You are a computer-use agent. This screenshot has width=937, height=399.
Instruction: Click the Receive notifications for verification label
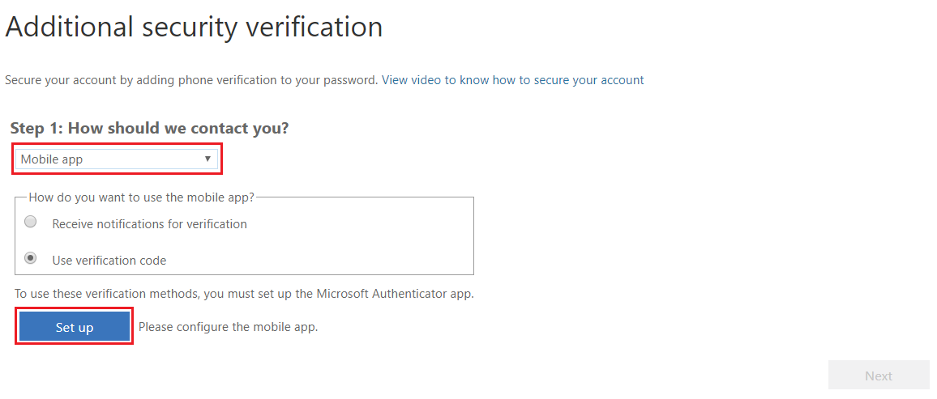(x=149, y=223)
